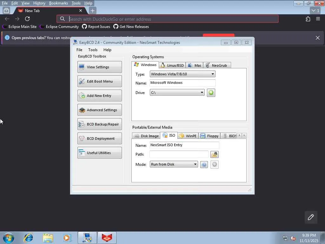Click the network tray icon
The height and width of the screenshot is (244, 325).
pyautogui.click(x=285, y=238)
